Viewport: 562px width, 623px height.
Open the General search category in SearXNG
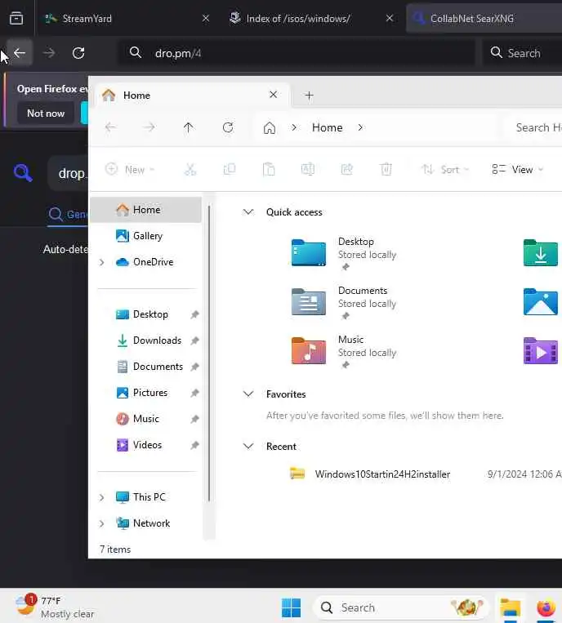click(x=68, y=215)
